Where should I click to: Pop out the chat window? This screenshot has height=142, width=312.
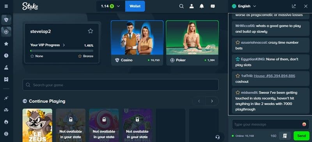294,6
